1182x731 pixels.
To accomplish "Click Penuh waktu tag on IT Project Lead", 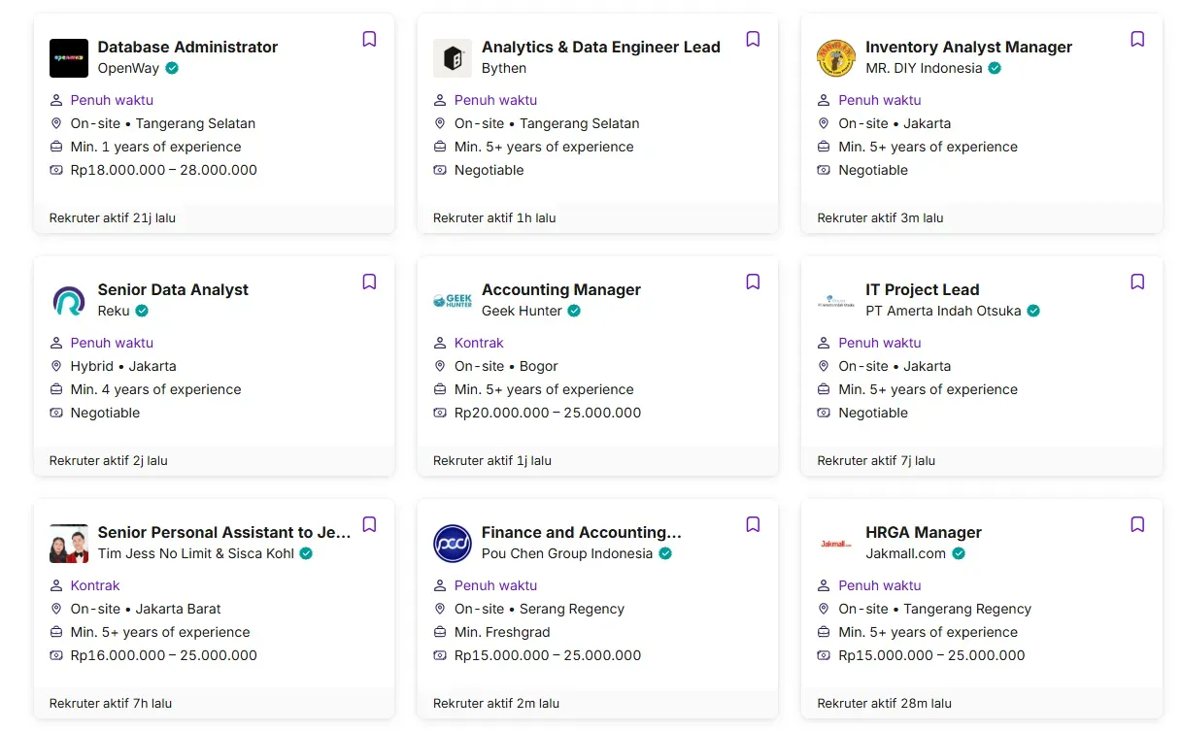I will (x=879, y=343).
